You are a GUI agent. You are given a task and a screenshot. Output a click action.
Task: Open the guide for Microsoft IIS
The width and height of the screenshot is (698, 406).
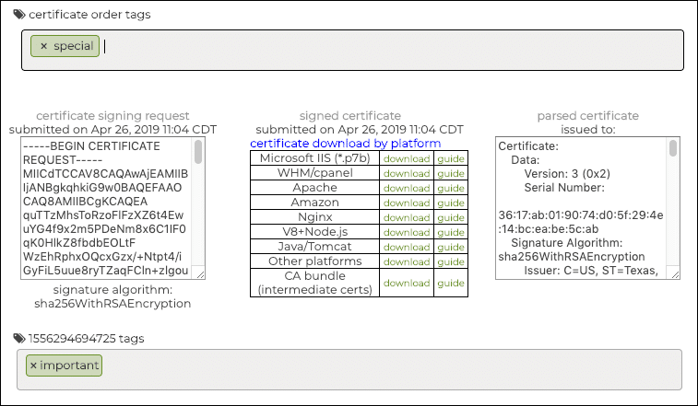(451, 159)
